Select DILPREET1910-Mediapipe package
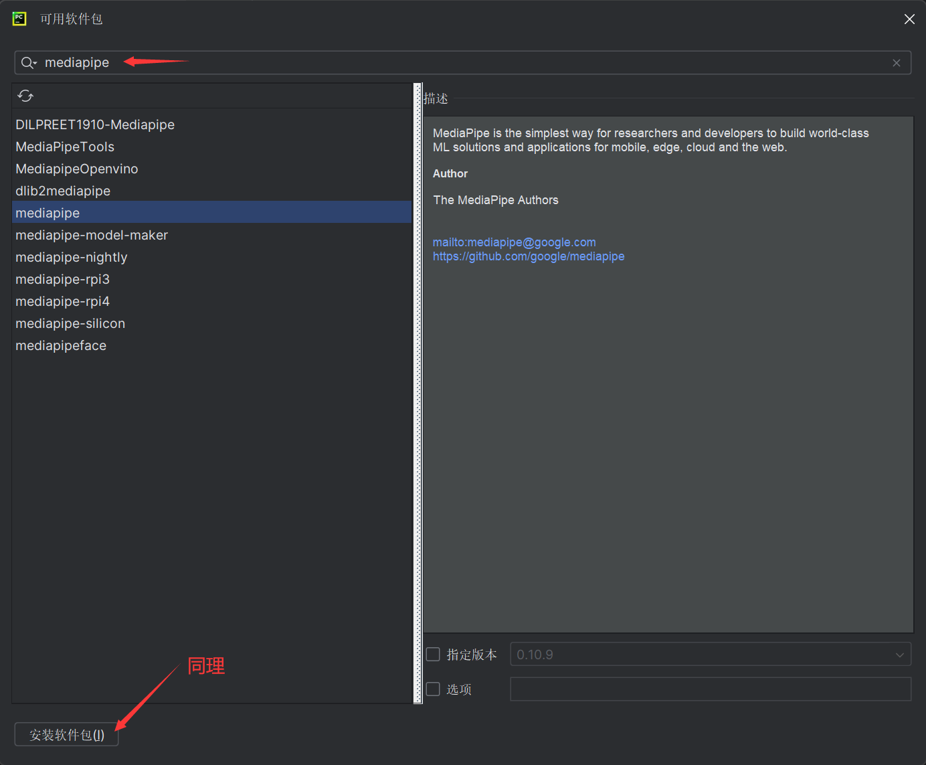Viewport: 926px width, 765px height. pyautogui.click(x=95, y=125)
